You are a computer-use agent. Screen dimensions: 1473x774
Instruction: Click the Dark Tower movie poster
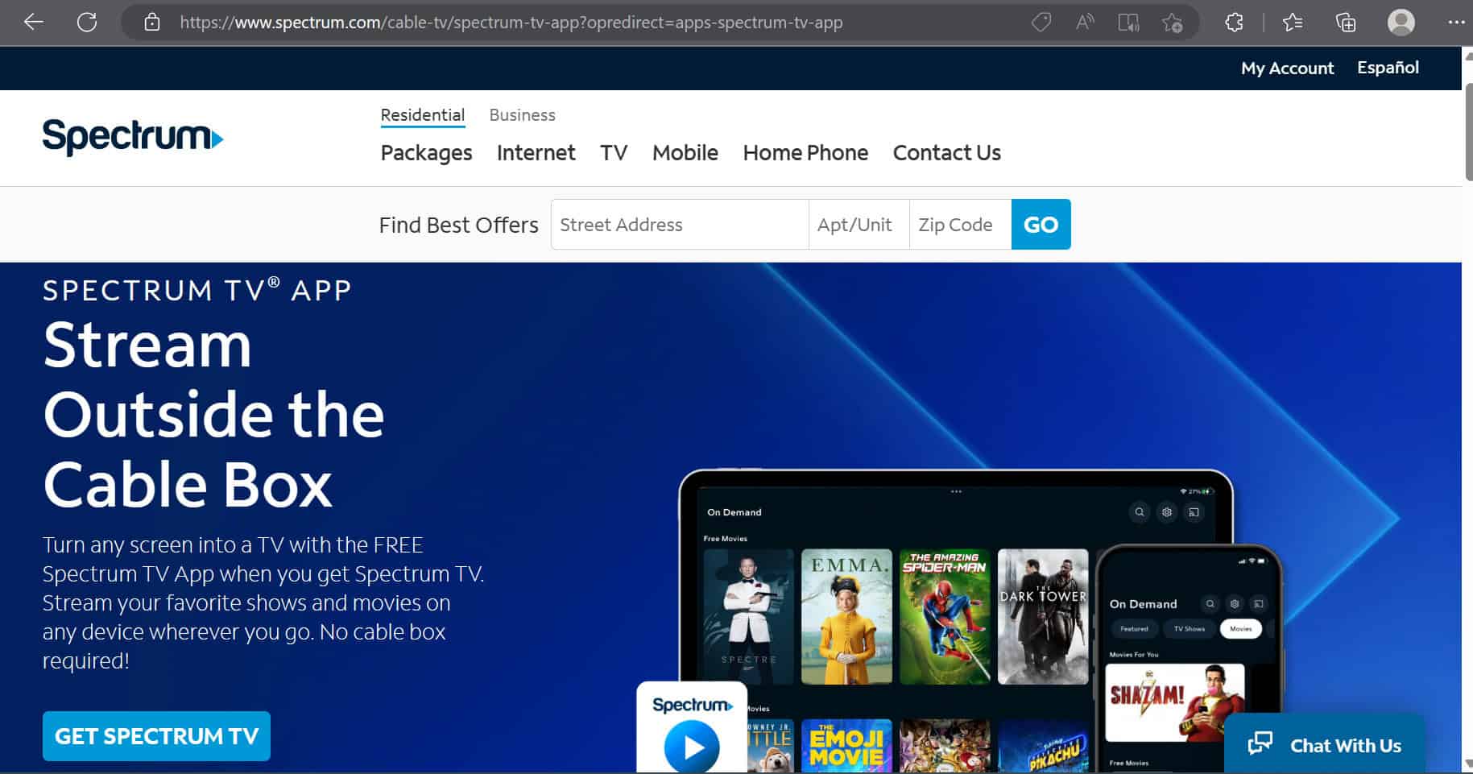(1043, 616)
